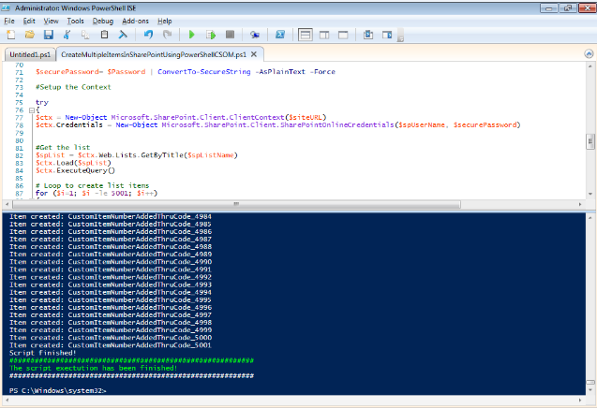Open a script with the folder icon

(x=30, y=35)
